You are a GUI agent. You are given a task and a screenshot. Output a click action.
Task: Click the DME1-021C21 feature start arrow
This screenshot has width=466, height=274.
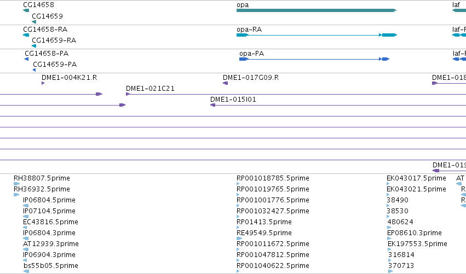click(128, 94)
